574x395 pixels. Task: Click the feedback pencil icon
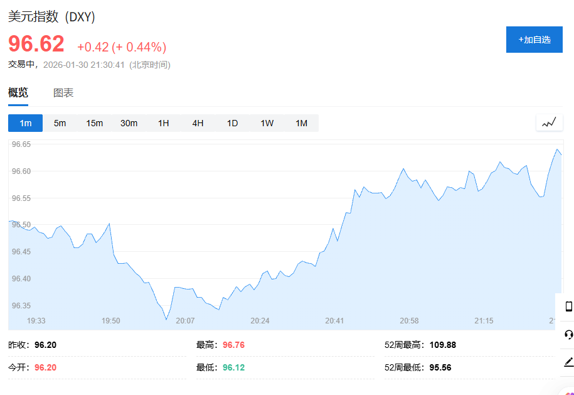(x=568, y=362)
